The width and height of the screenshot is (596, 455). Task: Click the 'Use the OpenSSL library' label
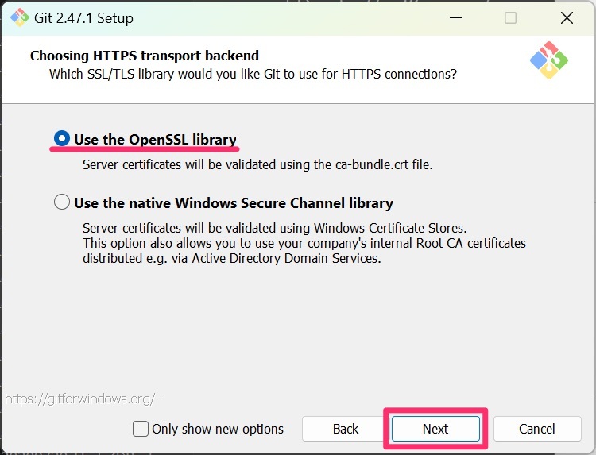point(155,140)
